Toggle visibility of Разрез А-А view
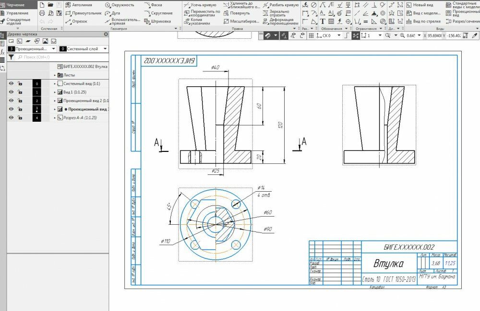The height and width of the screenshot is (311, 480). pos(12,117)
